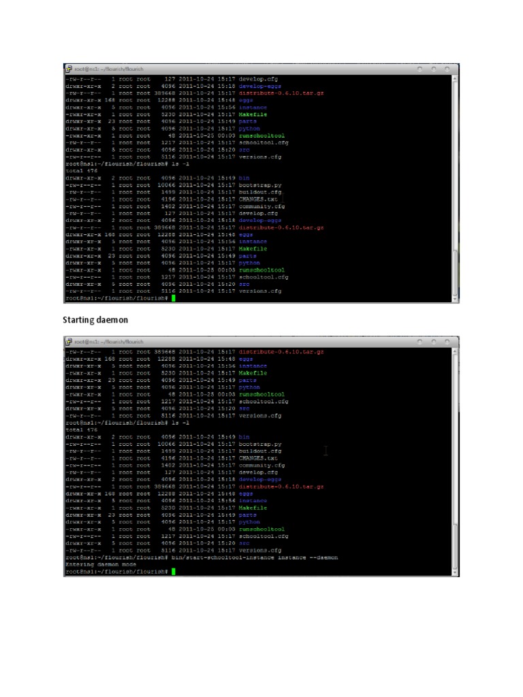The image size is (523, 697).
Task: Click the 'bin' directory in the second terminal
Action: (x=244, y=437)
